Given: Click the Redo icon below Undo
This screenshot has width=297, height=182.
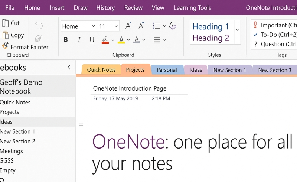Looking at the screenshot, I should 39,39.
